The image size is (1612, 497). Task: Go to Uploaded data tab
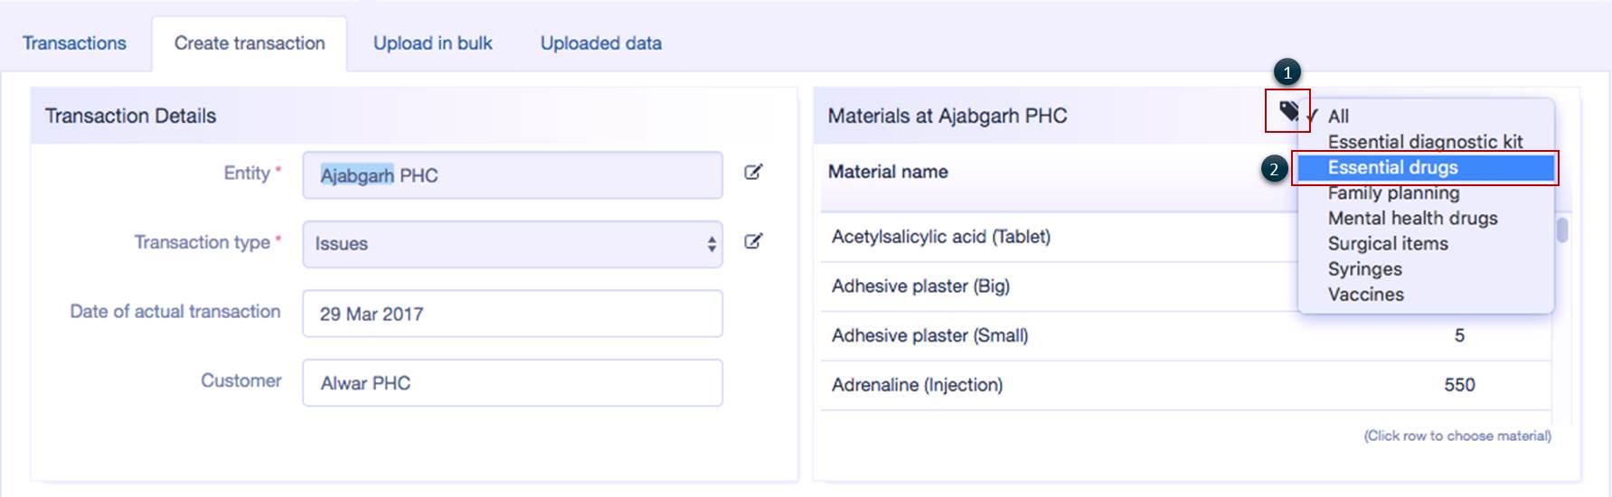point(600,43)
